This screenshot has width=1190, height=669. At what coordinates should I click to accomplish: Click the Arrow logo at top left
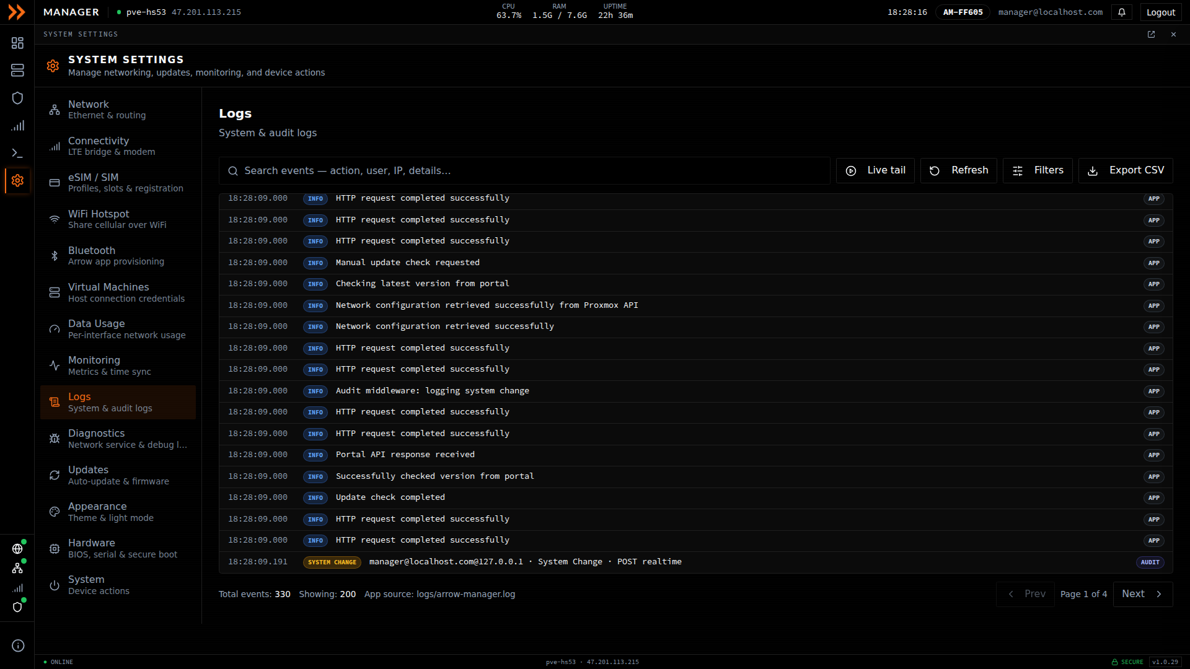tap(17, 12)
